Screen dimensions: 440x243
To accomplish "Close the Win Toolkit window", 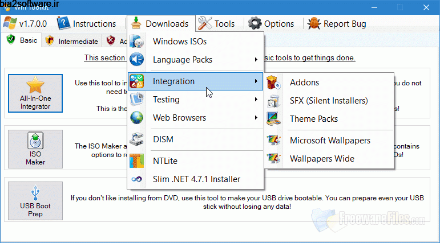I will 426,7.
